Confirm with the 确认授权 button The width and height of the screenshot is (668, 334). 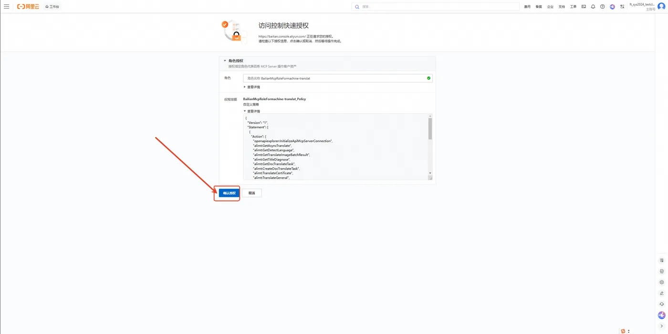click(x=230, y=193)
